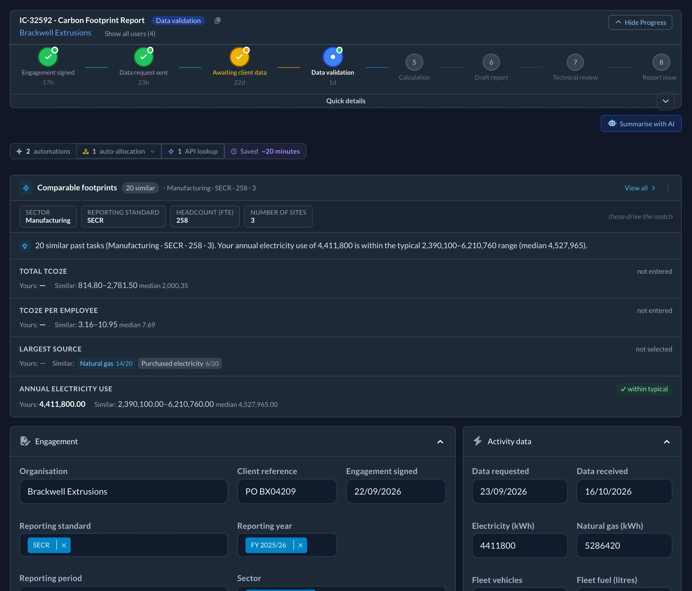
Task: Copy the task reference icon beside Data validation badge
Action: (x=217, y=21)
